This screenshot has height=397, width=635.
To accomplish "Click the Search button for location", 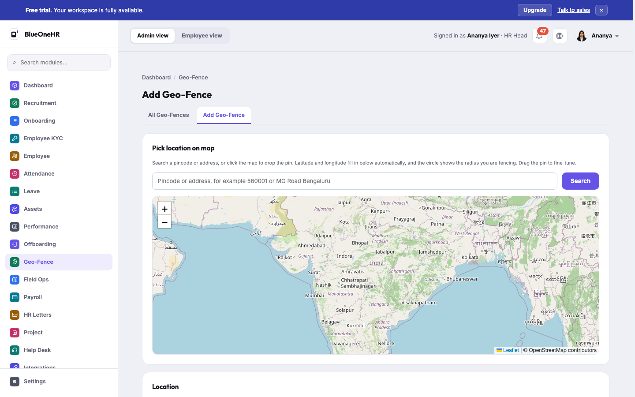I will tap(580, 181).
